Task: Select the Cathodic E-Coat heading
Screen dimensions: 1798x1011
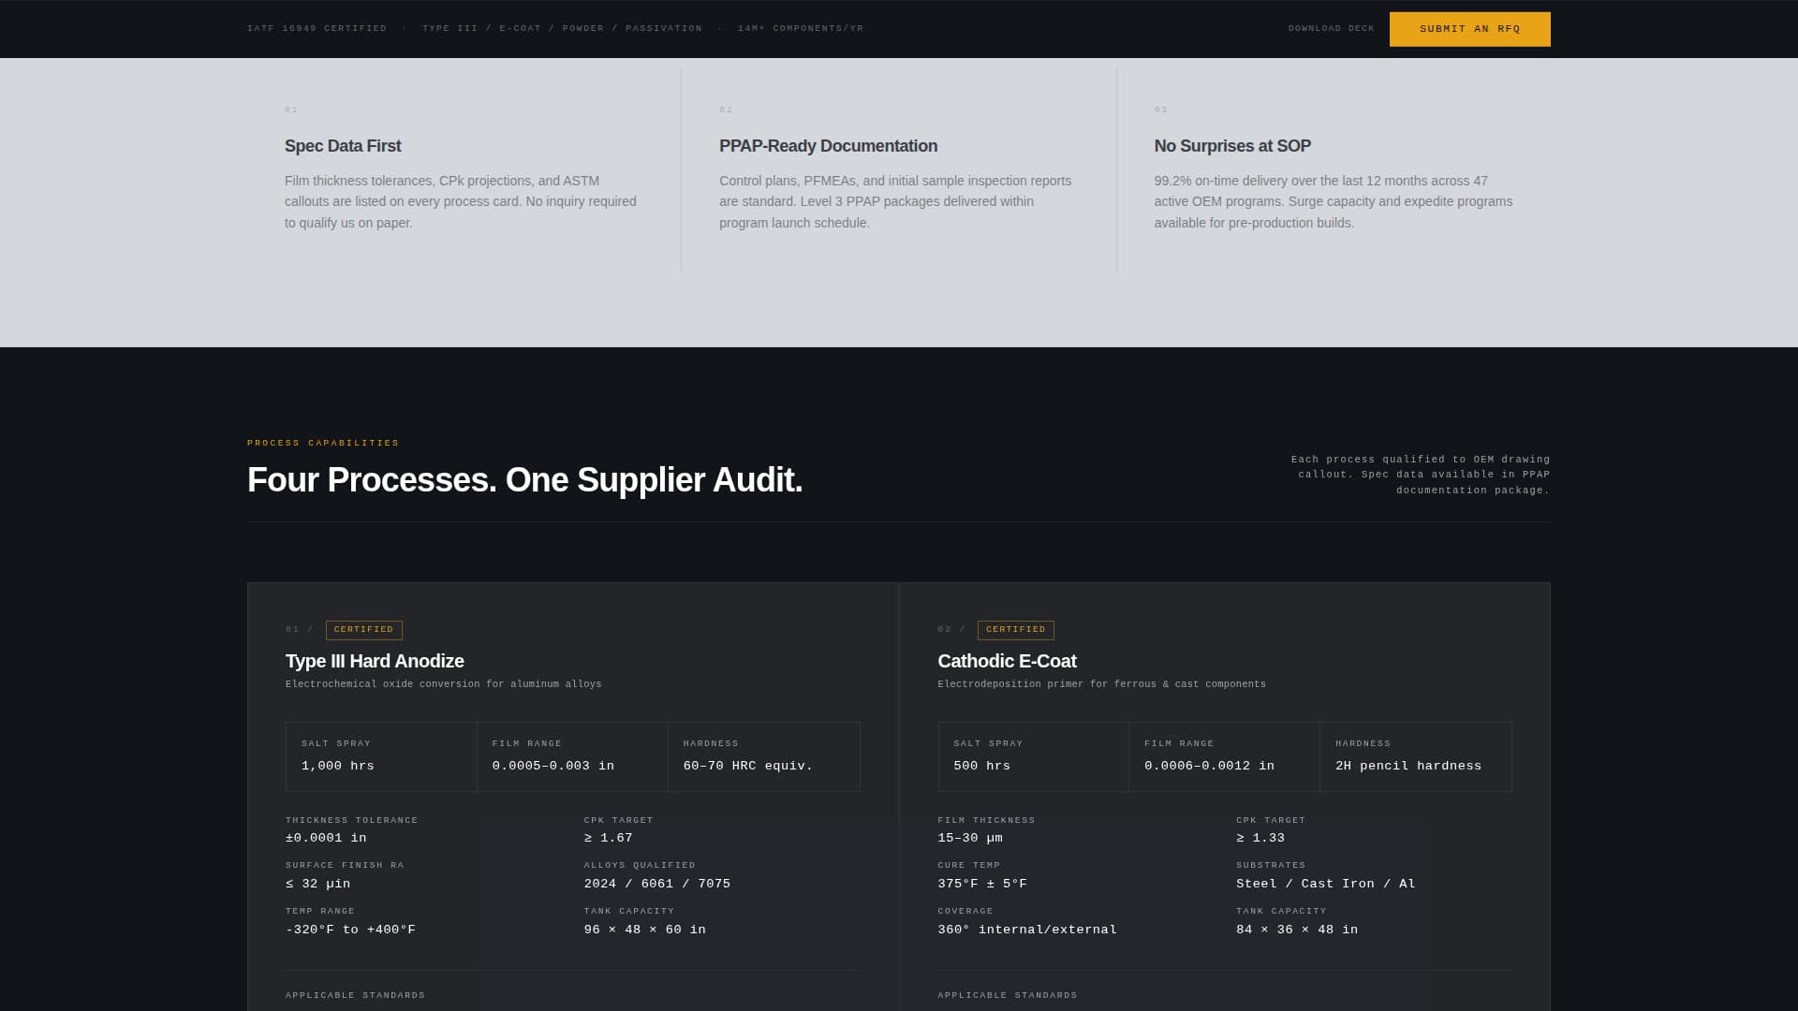Action: pyautogui.click(x=1007, y=661)
